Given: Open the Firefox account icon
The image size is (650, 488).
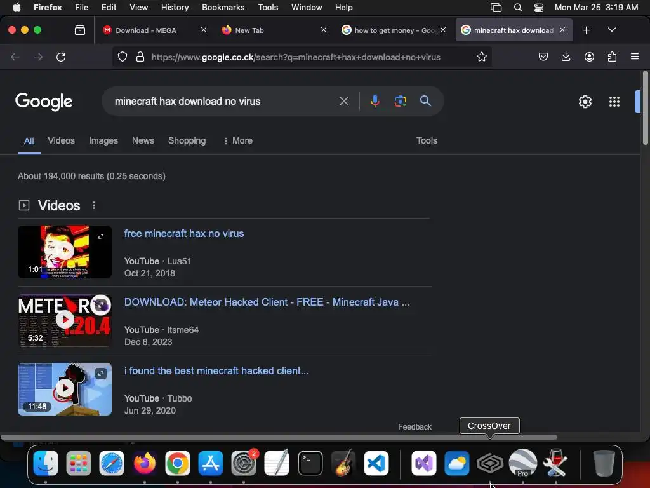Looking at the screenshot, I should (589, 57).
